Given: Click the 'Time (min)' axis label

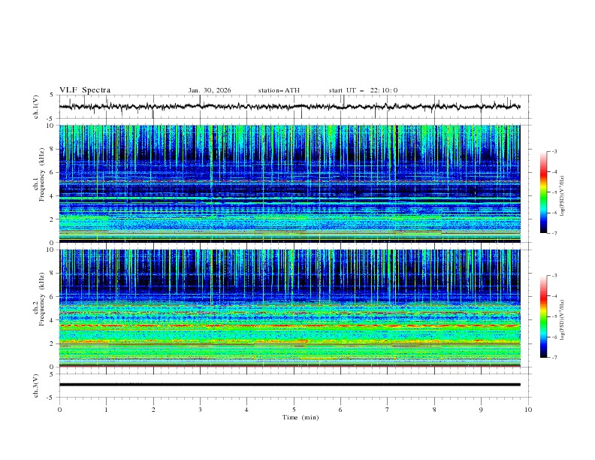Looking at the screenshot, I should pos(301,417).
